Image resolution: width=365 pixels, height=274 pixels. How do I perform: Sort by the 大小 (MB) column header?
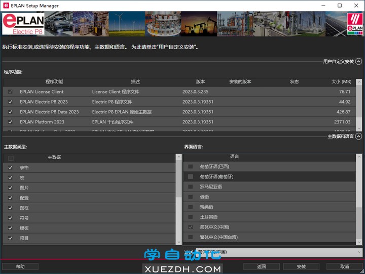click(x=341, y=82)
